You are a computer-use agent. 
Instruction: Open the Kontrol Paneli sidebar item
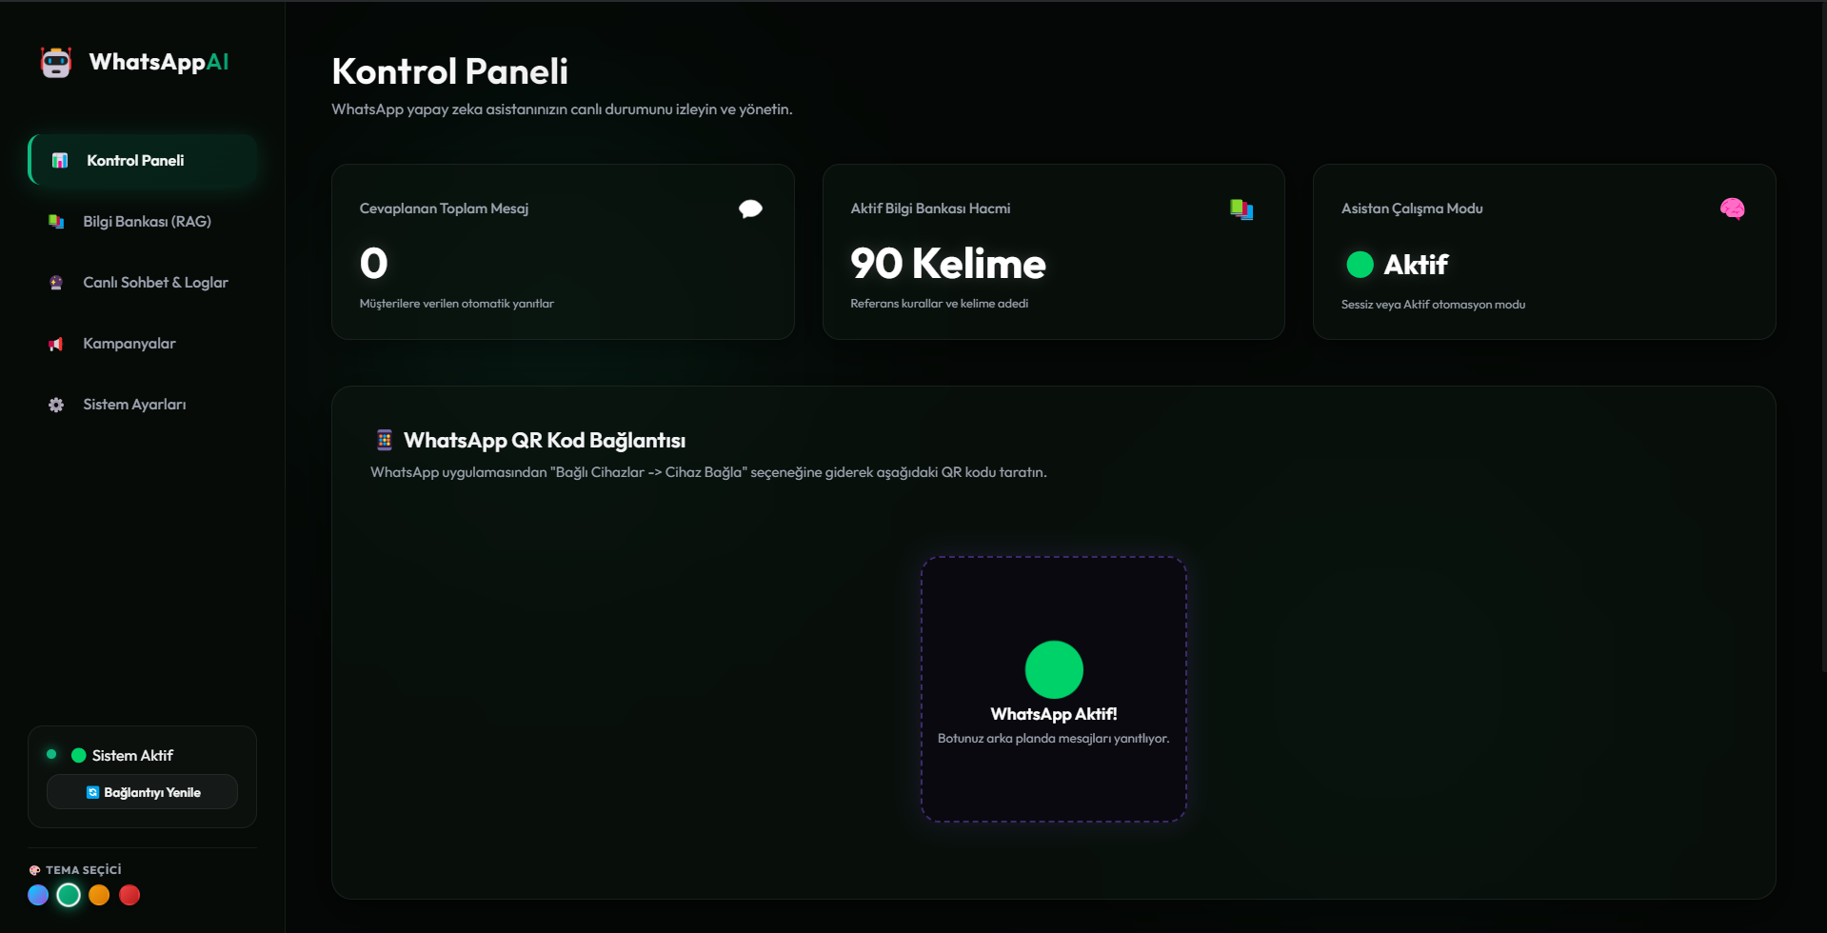(x=143, y=160)
